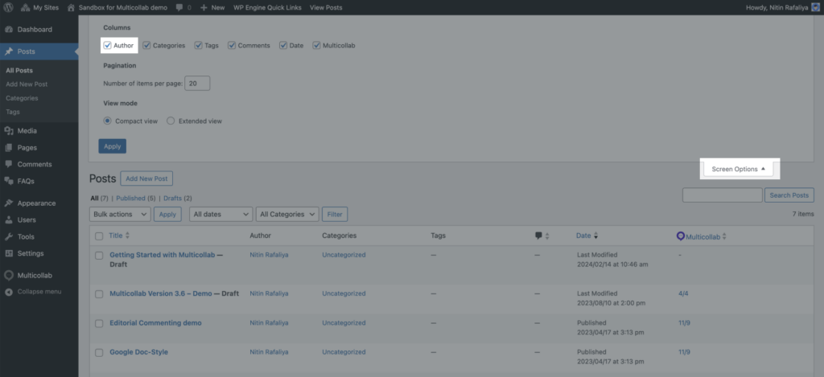Click View Posts in admin bar
The height and width of the screenshot is (377, 824).
326,7
